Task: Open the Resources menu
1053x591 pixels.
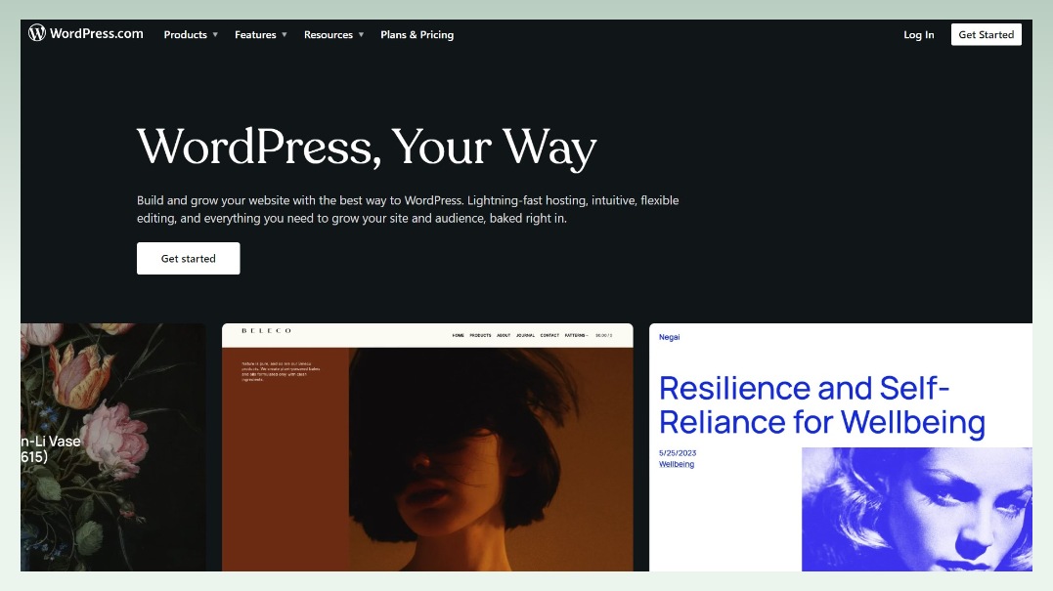Action: [x=329, y=35]
